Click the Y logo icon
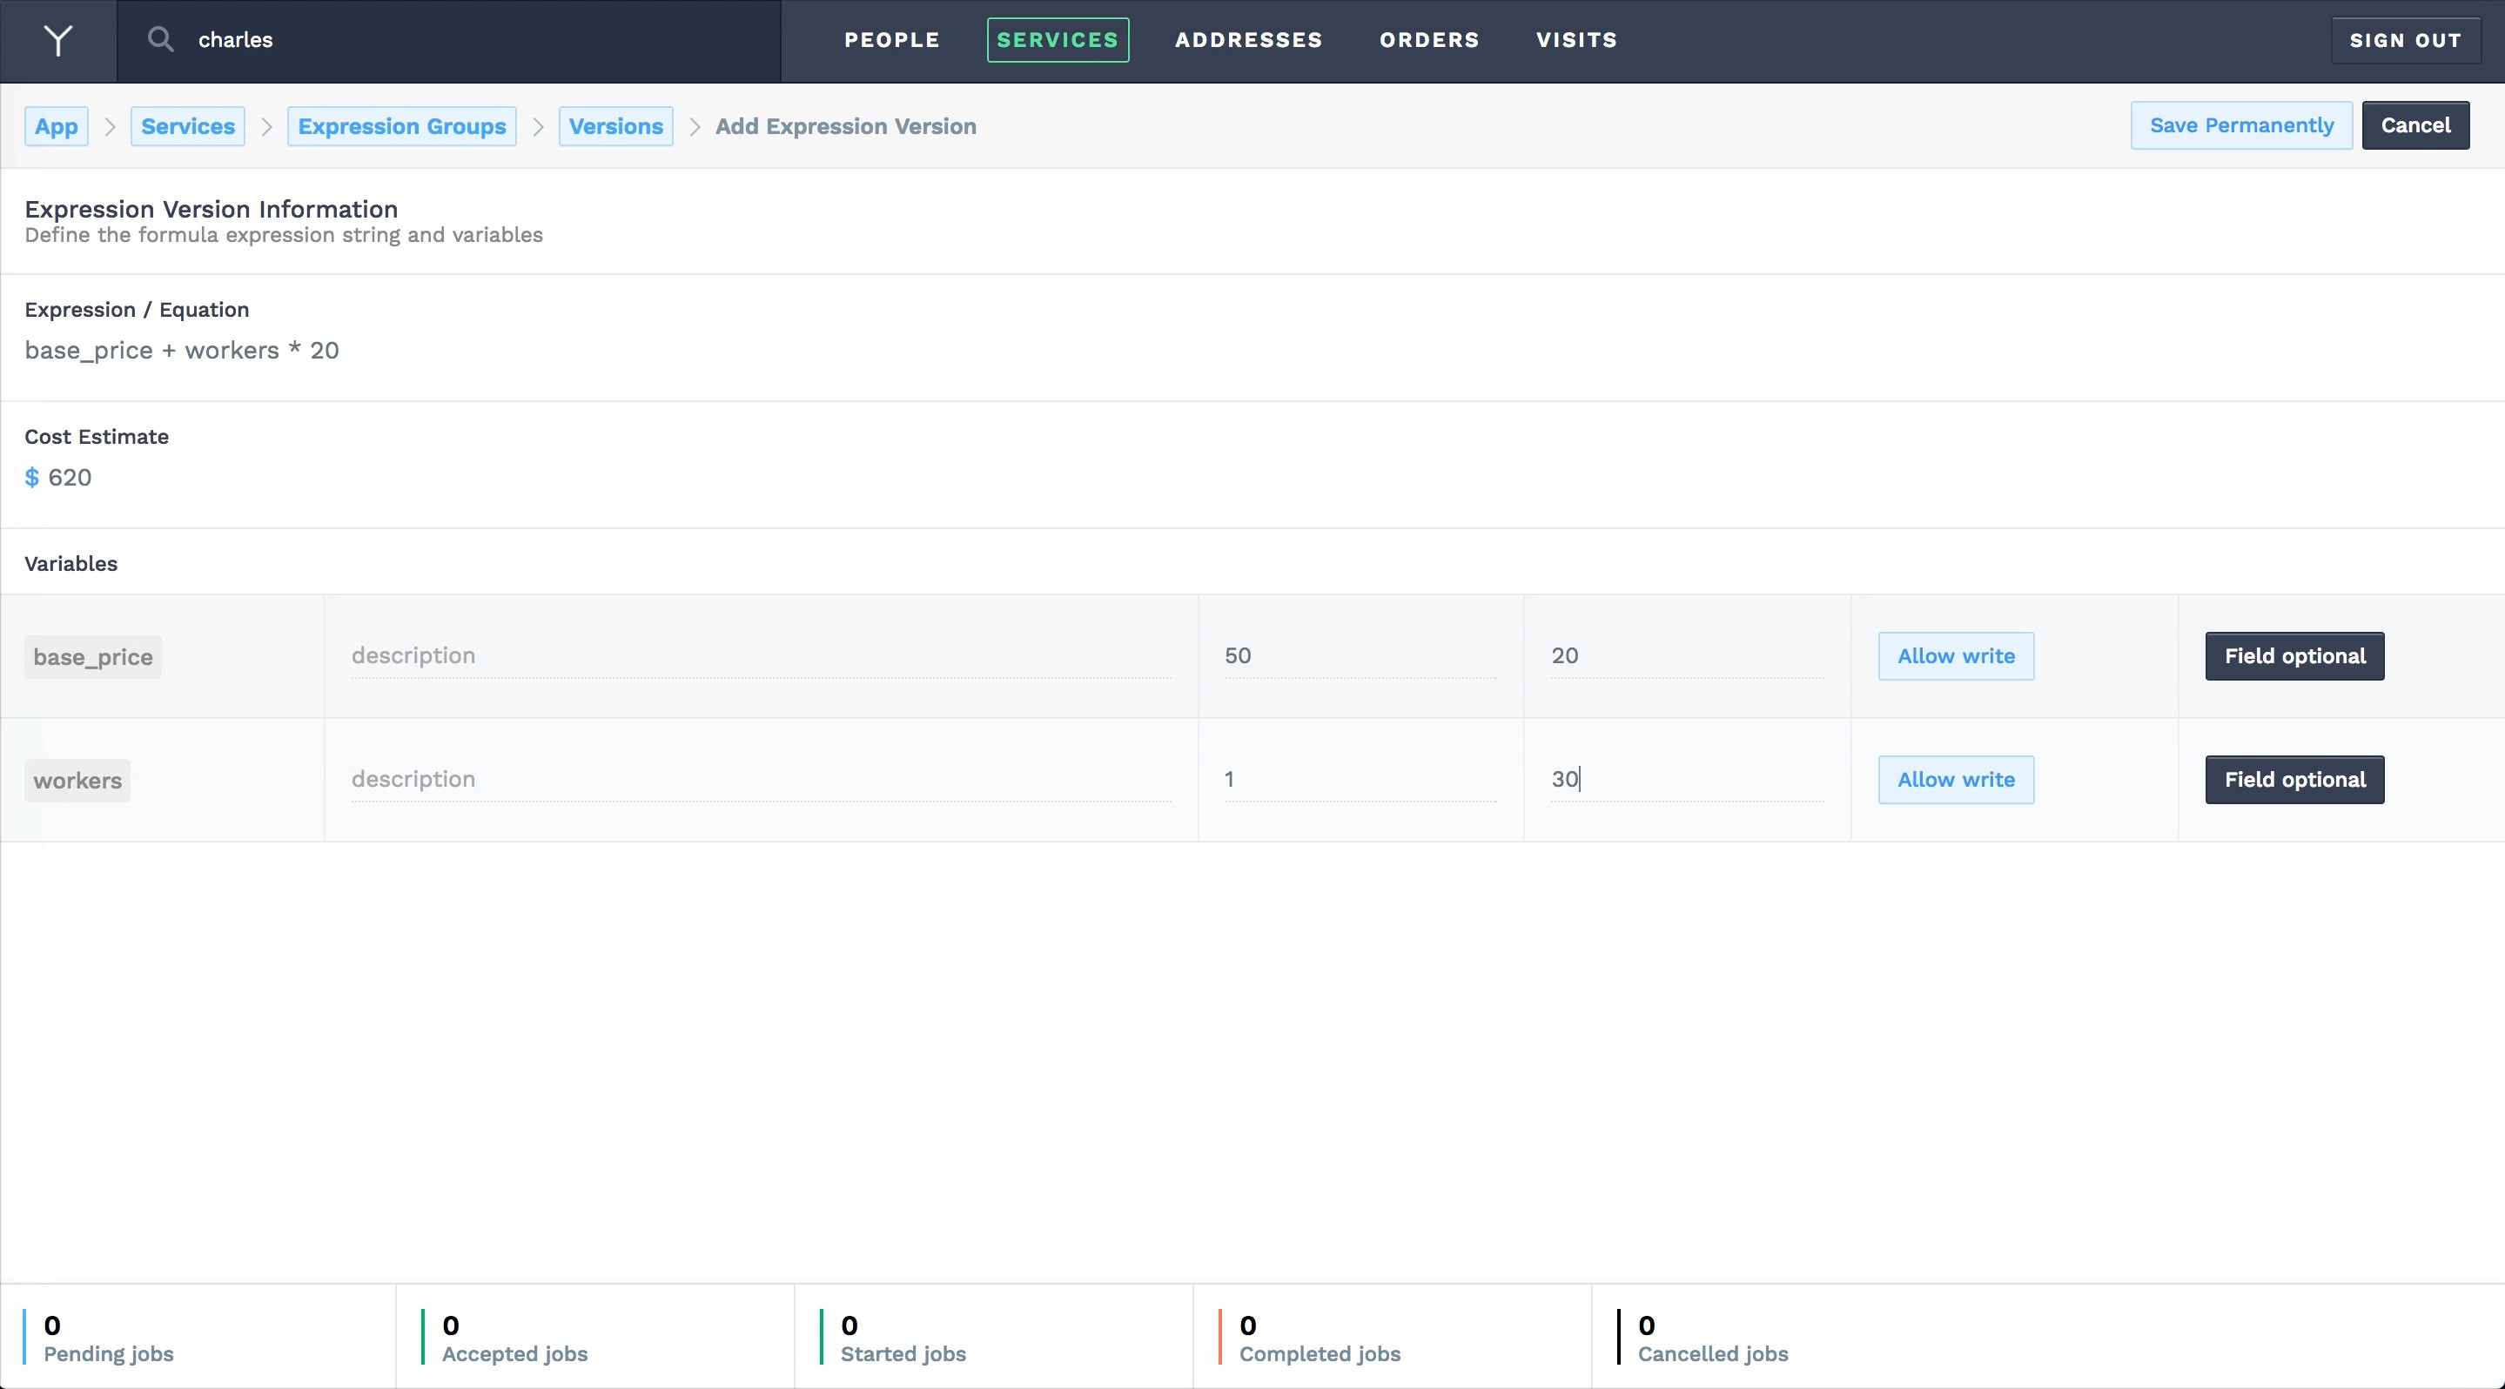 [58, 41]
